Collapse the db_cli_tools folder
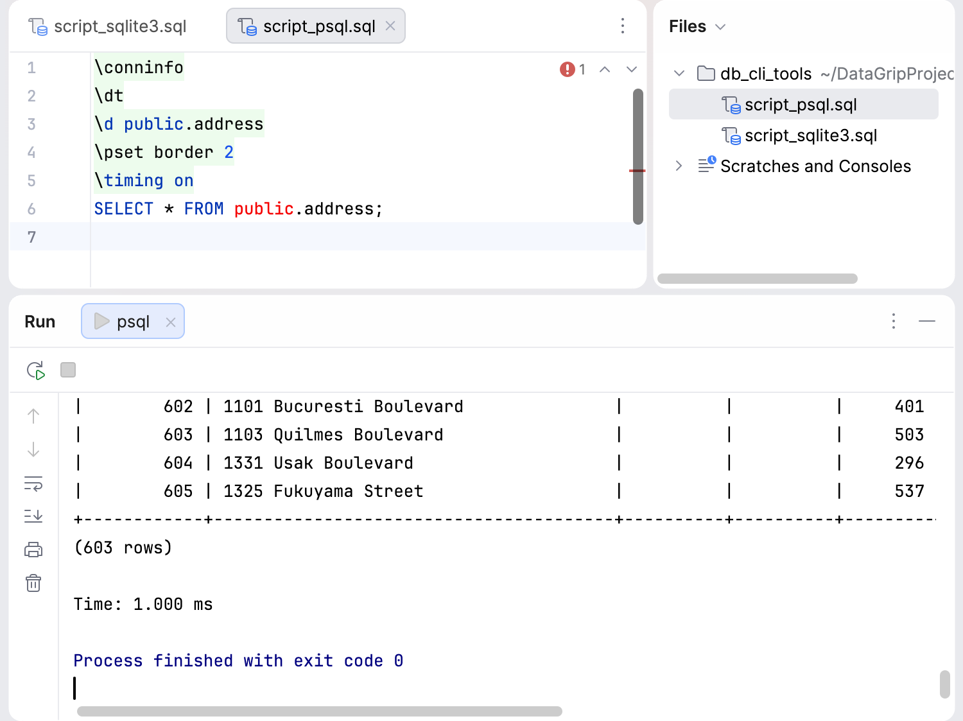The image size is (963, 721). pos(679,73)
